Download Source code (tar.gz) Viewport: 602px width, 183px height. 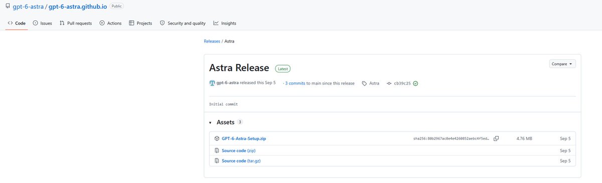click(x=241, y=161)
